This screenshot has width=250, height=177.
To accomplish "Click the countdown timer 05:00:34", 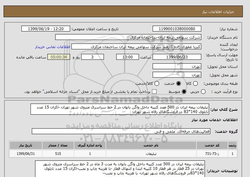I will click(59, 57).
